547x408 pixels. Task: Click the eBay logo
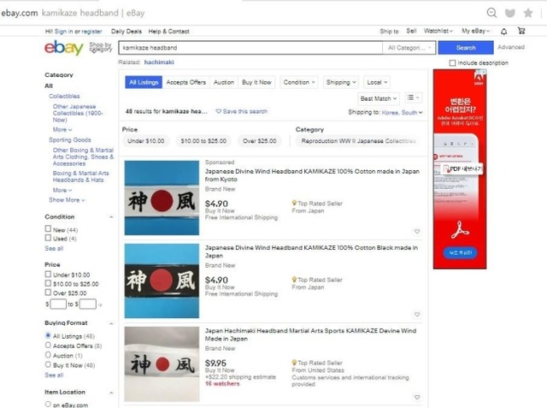[63, 48]
